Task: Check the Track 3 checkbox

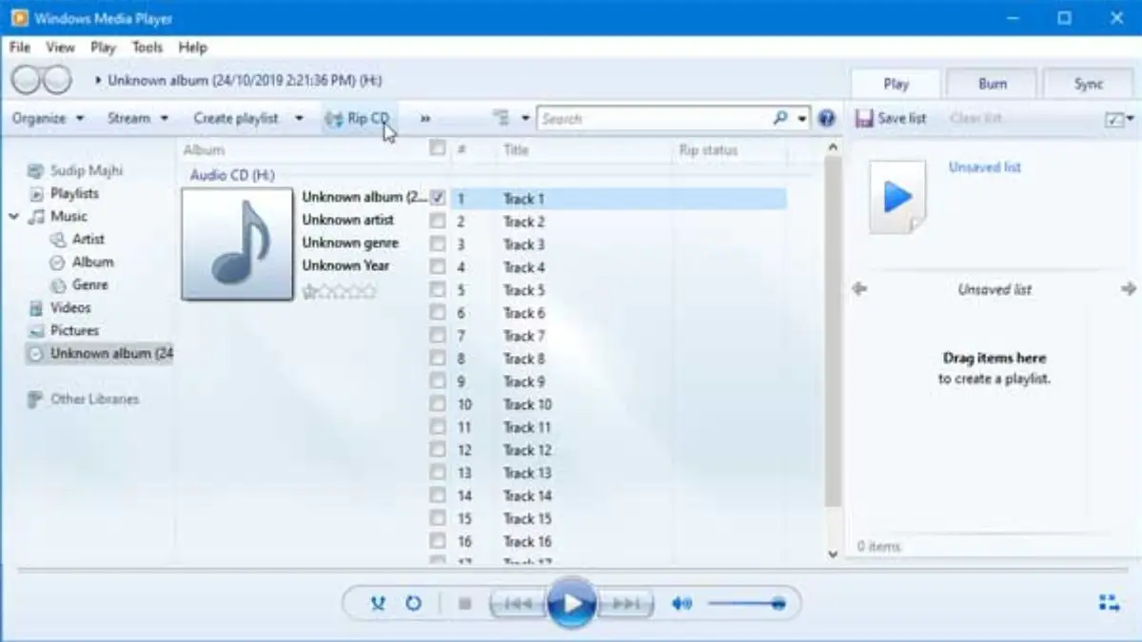Action: [x=437, y=243]
